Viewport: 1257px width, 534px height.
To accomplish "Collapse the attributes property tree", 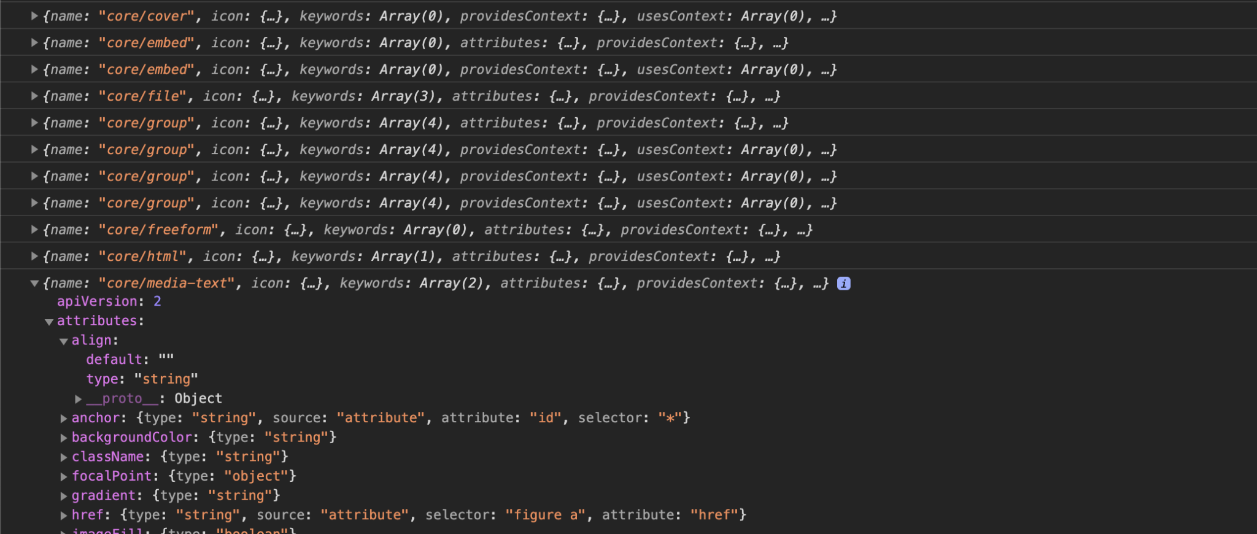I will (x=49, y=322).
